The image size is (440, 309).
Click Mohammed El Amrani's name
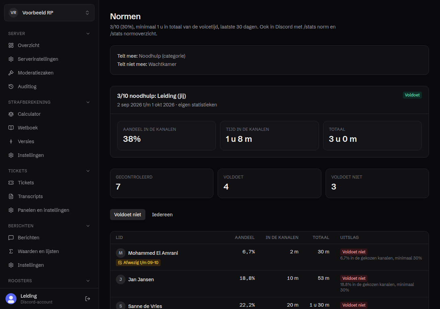pyautogui.click(x=153, y=253)
